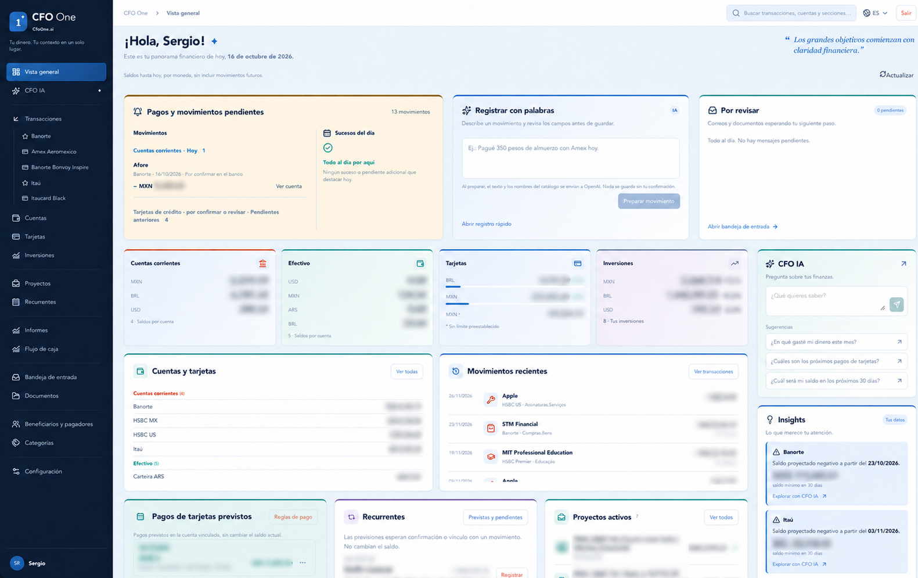Image resolution: width=918 pixels, height=578 pixels.
Task: Click the search transactions field
Action: (791, 13)
